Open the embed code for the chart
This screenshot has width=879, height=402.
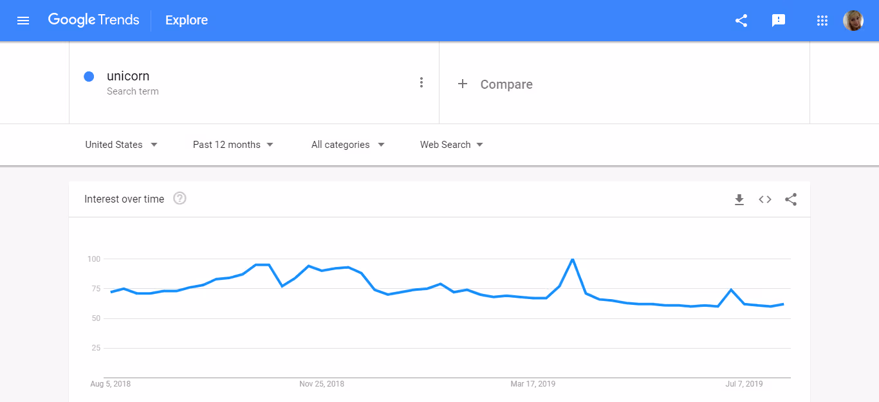point(764,199)
